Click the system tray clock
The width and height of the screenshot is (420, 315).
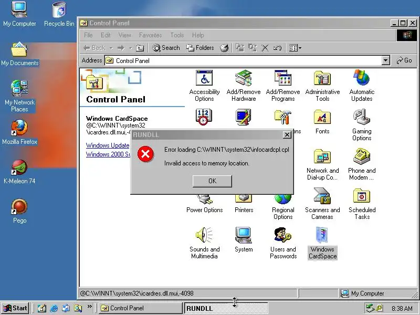[x=402, y=308]
